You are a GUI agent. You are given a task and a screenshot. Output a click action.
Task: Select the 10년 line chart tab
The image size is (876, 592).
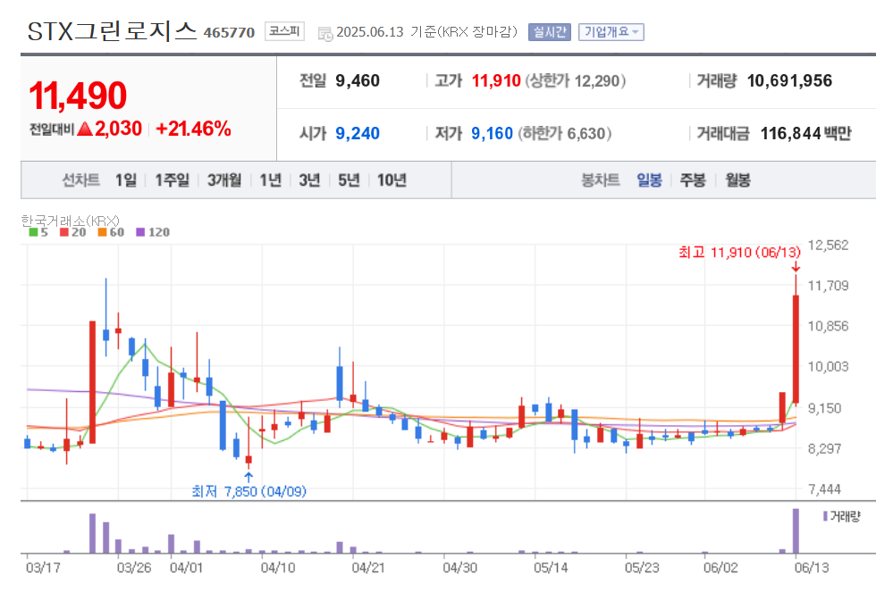pos(392,180)
